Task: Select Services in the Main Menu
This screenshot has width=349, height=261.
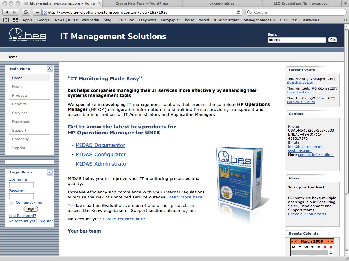Action: [x=29, y=113]
